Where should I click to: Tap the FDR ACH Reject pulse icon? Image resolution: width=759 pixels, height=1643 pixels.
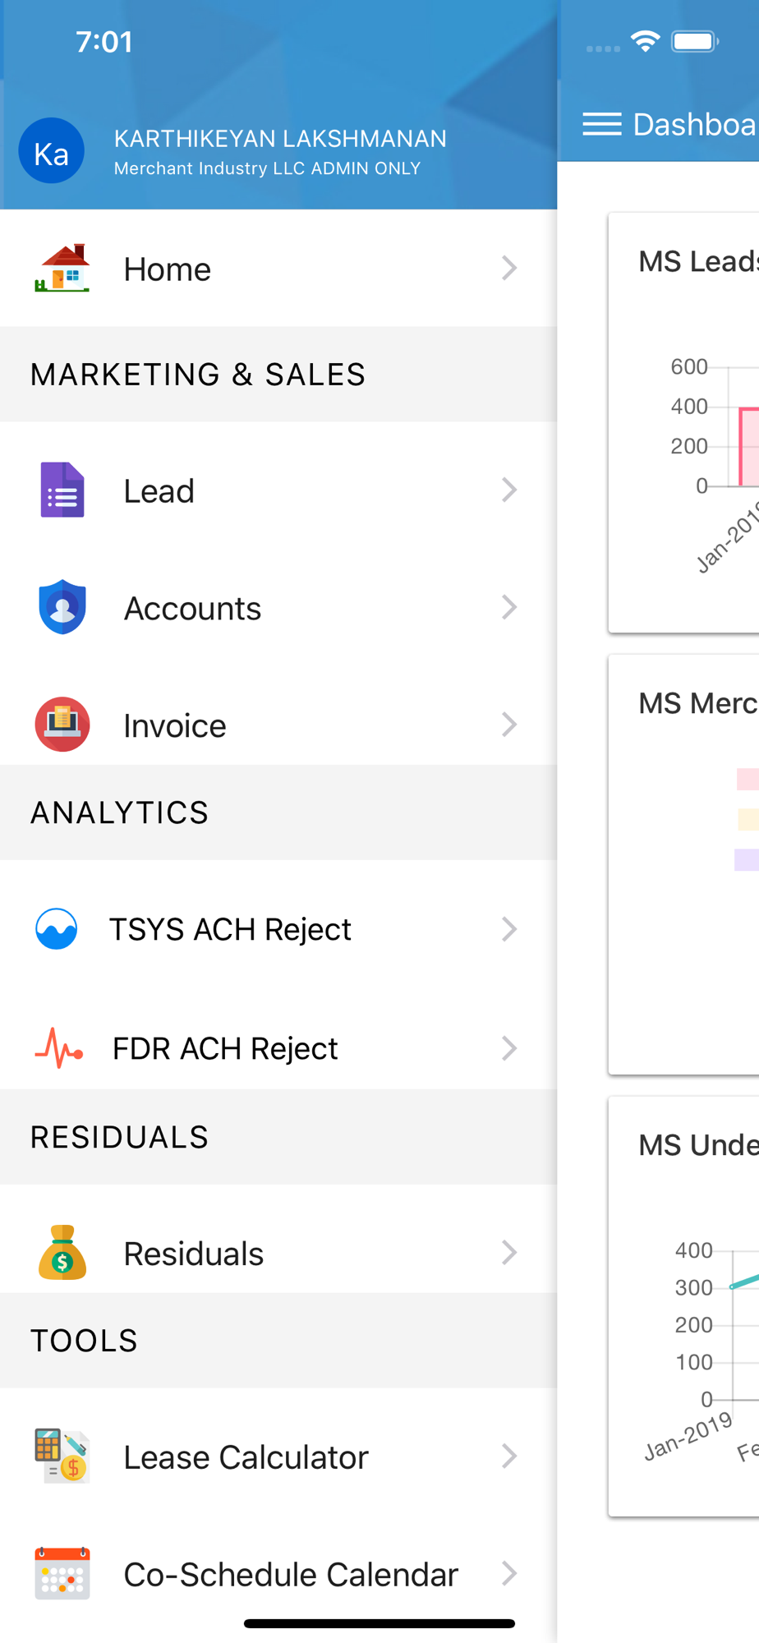(58, 1048)
